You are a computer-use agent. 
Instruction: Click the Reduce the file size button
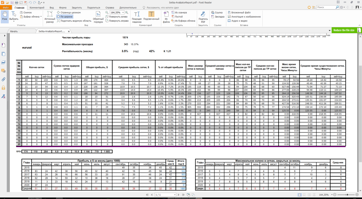pyautogui.click(x=344, y=30)
